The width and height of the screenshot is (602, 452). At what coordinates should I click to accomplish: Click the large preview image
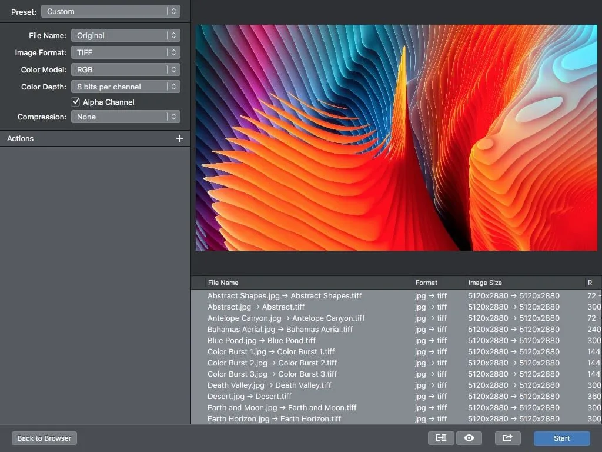pos(396,137)
